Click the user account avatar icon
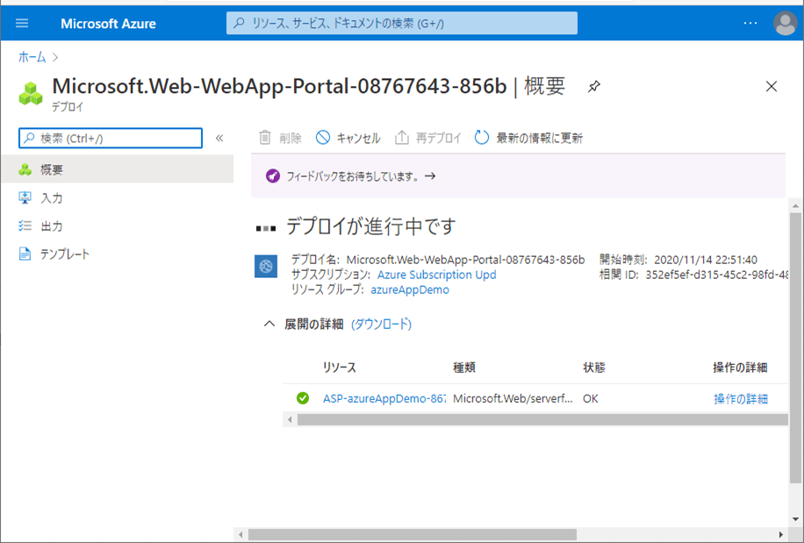Screen dimensions: 804x543 coord(785,24)
